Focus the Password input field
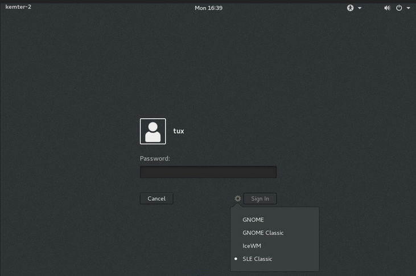The width and height of the screenshot is (416, 276). pyautogui.click(x=208, y=172)
